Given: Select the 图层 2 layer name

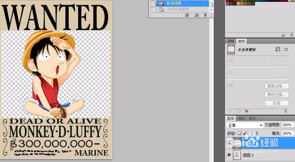Looking at the screenshot, I should (248, 155).
